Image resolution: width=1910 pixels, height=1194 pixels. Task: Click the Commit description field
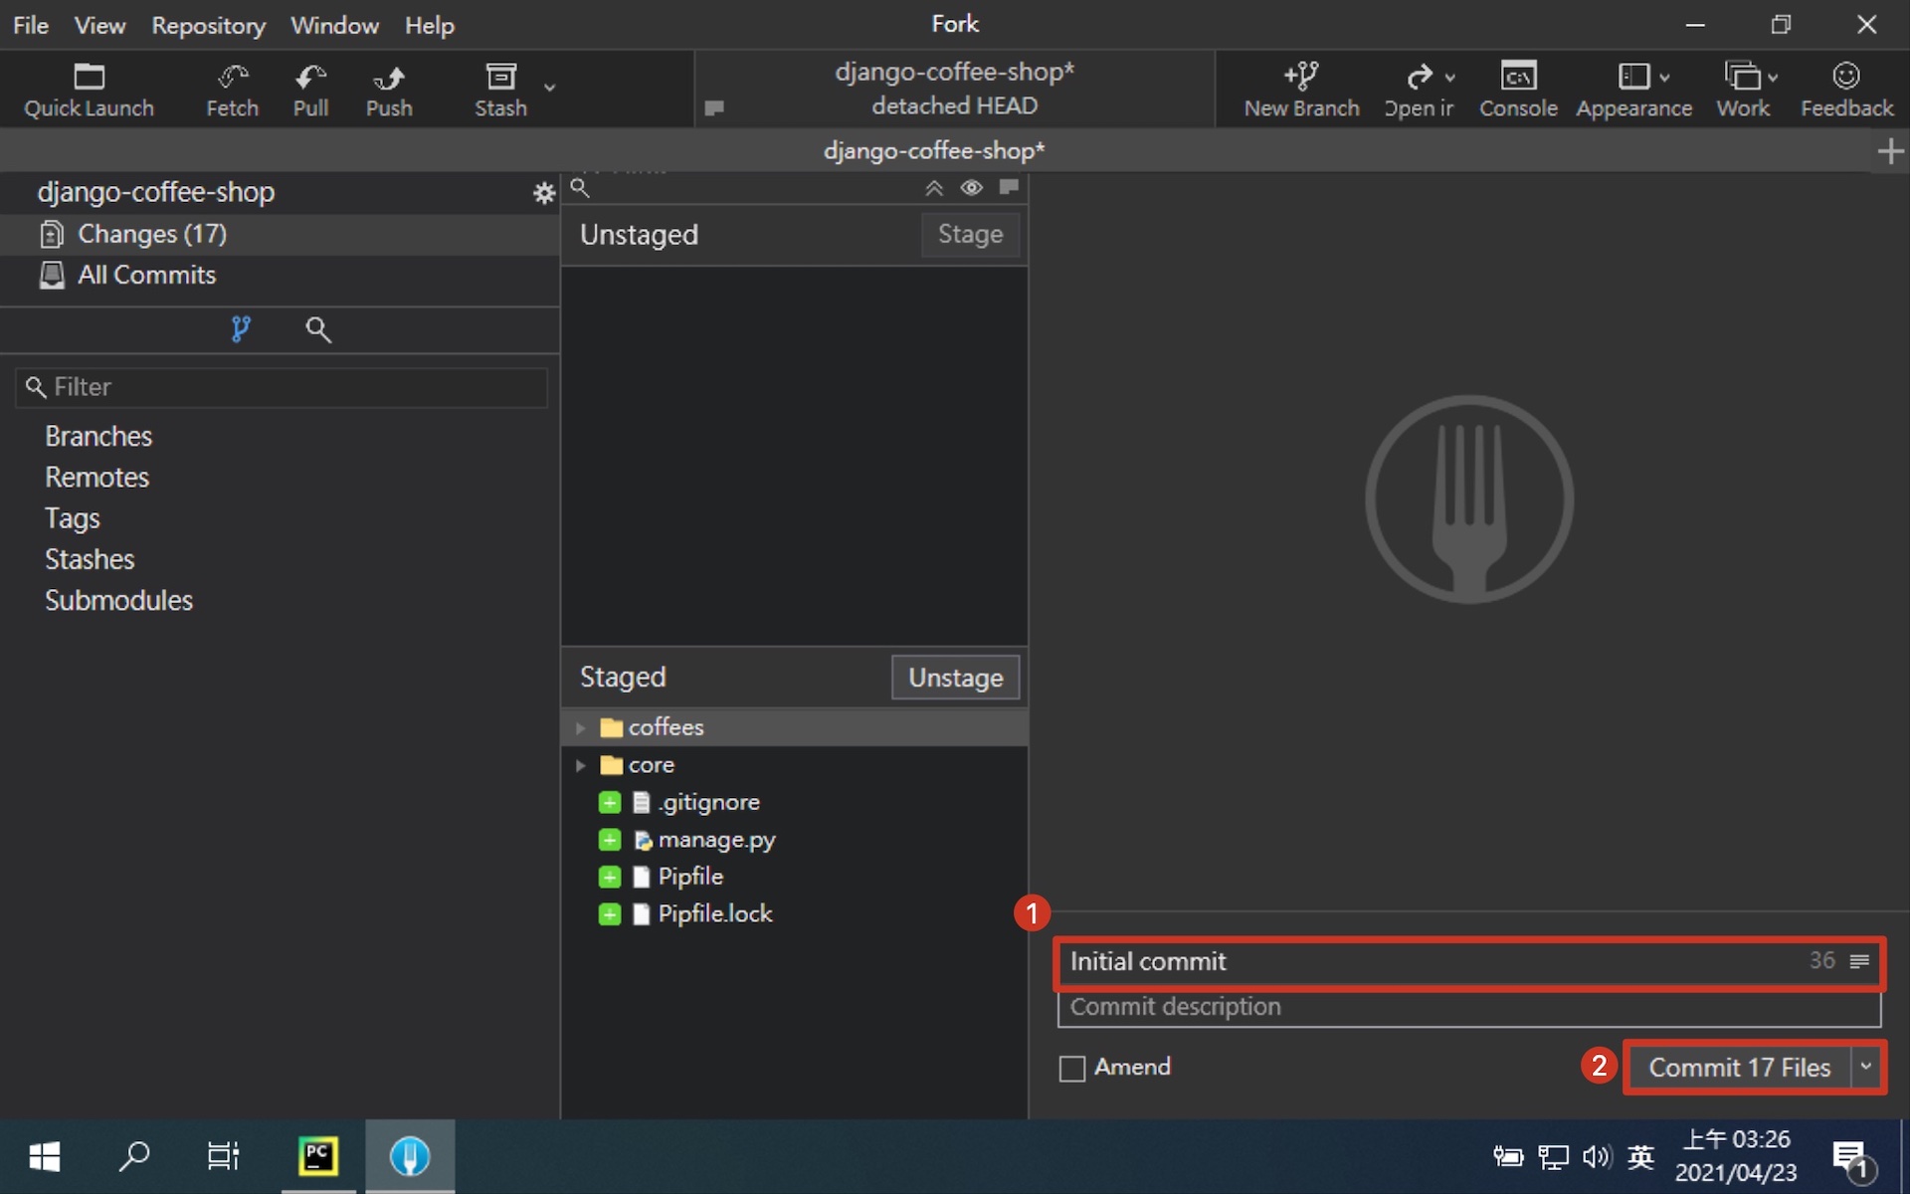point(1468,1008)
